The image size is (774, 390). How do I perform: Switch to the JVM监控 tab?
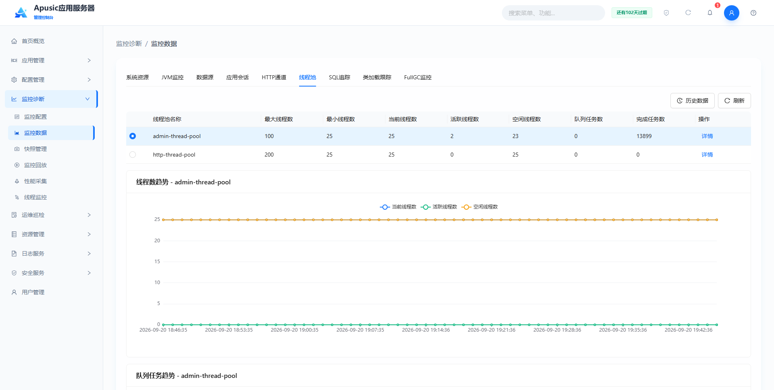pyautogui.click(x=173, y=77)
